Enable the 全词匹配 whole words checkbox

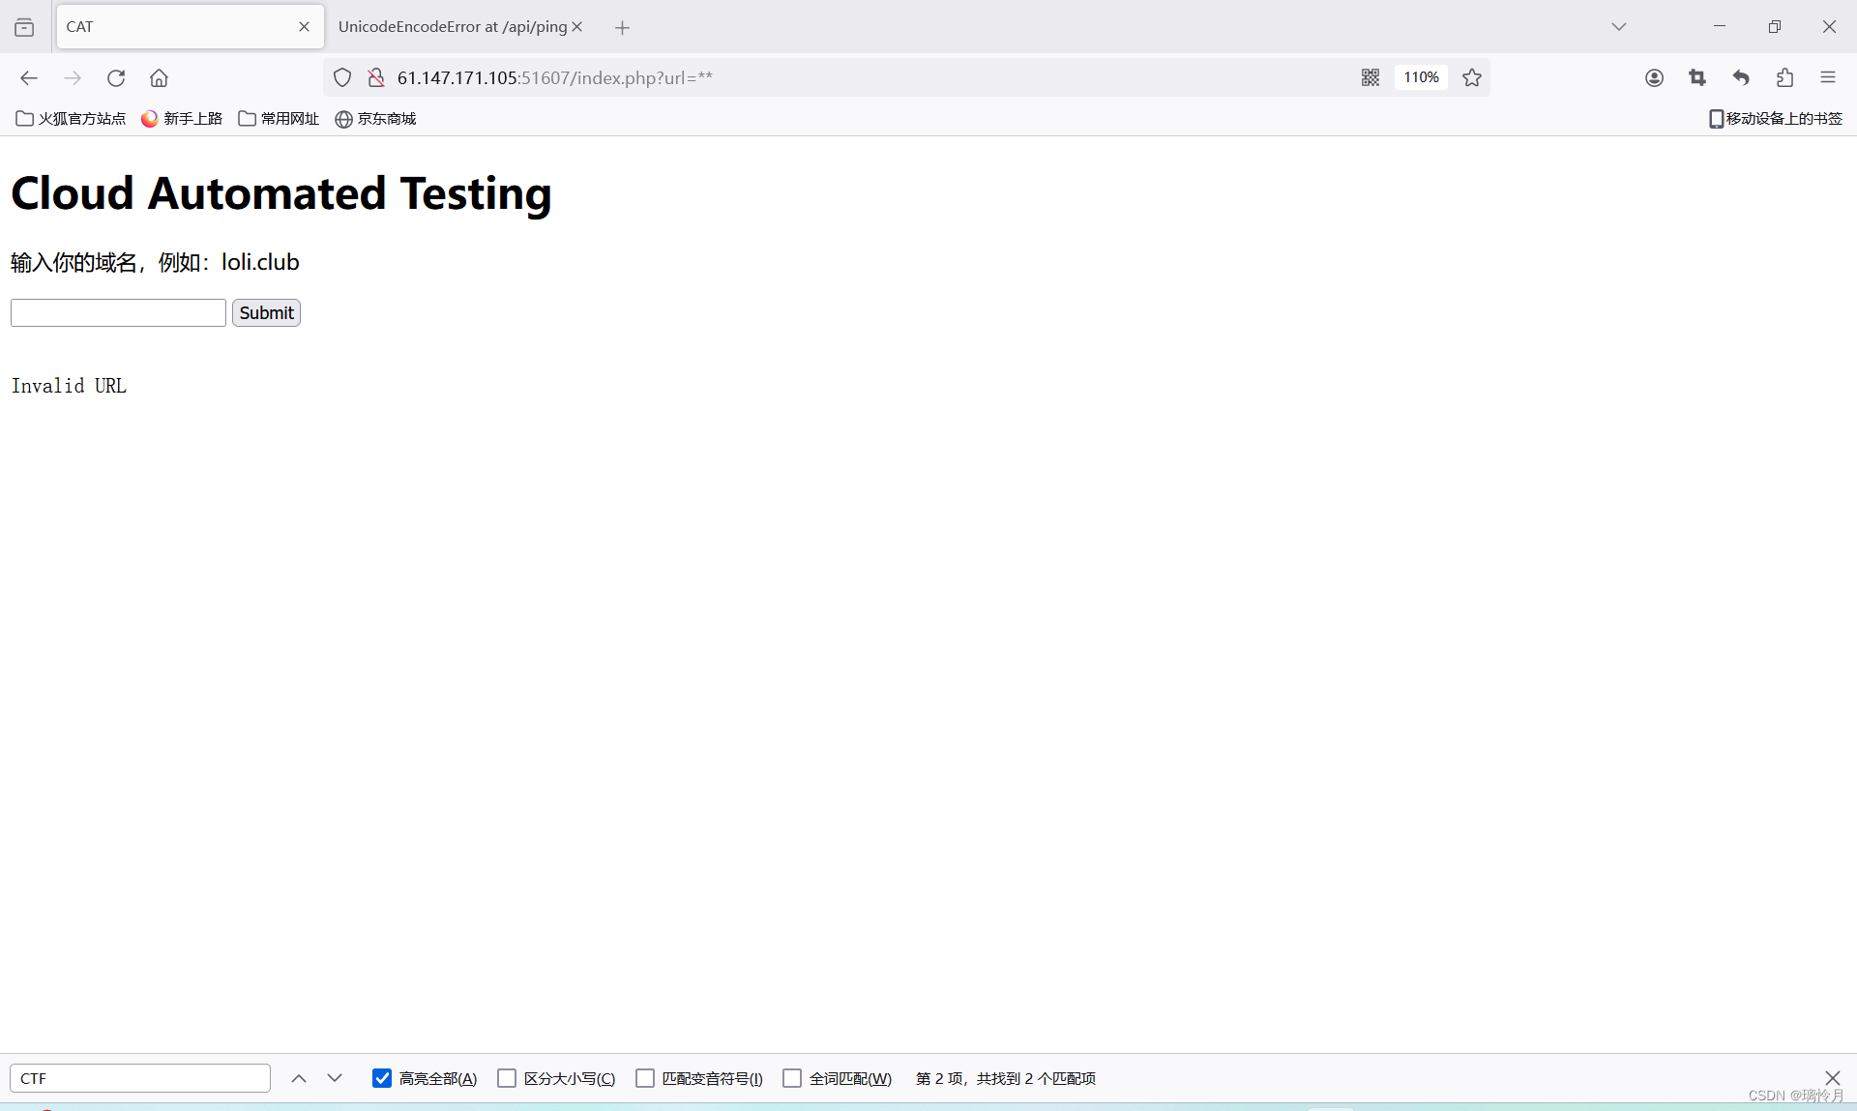tap(792, 1078)
